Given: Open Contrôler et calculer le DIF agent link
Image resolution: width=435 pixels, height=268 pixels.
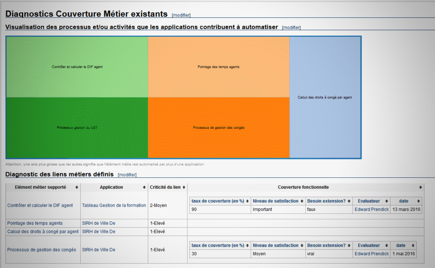Looking at the screenshot, I should [40, 205].
